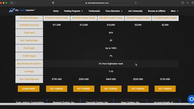The width and height of the screenshot is (194, 109).
Task: Click the $799 USD payment price
Action: click(x=57, y=79)
